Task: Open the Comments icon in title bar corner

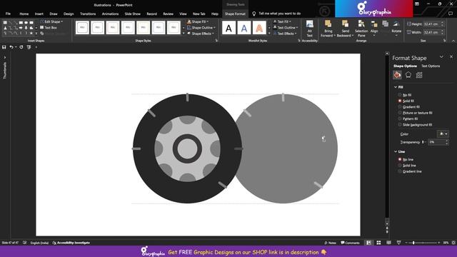Action: tap(451, 14)
